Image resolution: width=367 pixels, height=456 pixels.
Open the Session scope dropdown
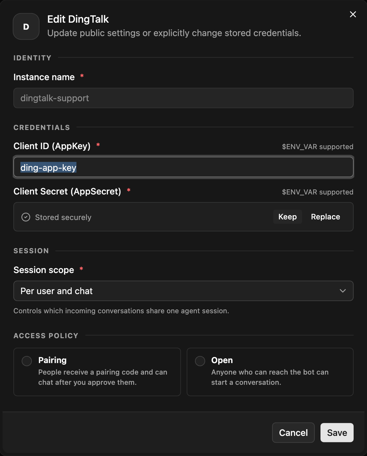click(x=183, y=291)
